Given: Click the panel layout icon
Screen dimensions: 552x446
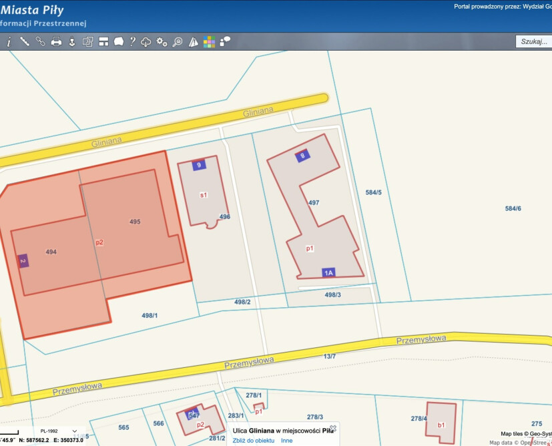Looking at the screenshot, I should coord(103,41).
